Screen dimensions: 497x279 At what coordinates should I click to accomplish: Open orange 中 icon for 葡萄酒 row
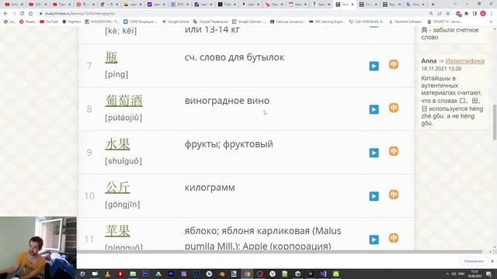[394, 108]
